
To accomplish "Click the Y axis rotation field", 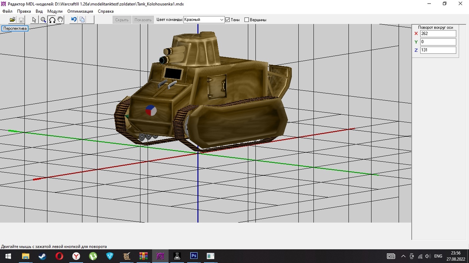I will point(438,42).
